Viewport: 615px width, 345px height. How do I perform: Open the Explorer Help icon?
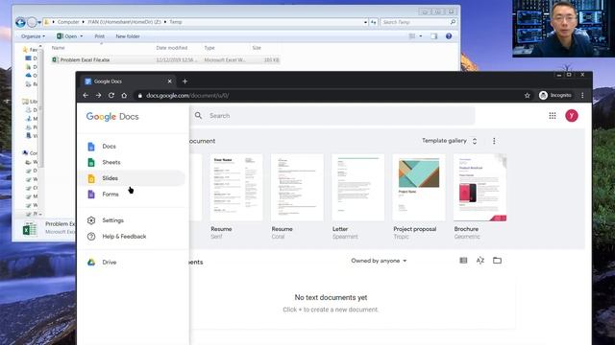[449, 36]
